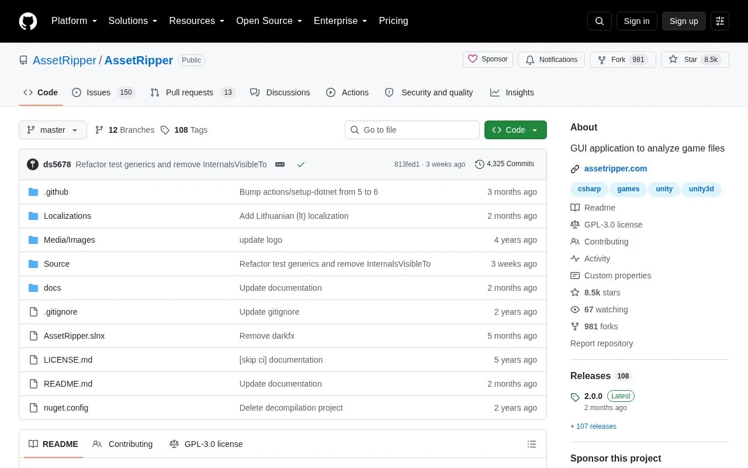Open the Actions tab

coord(347,92)
